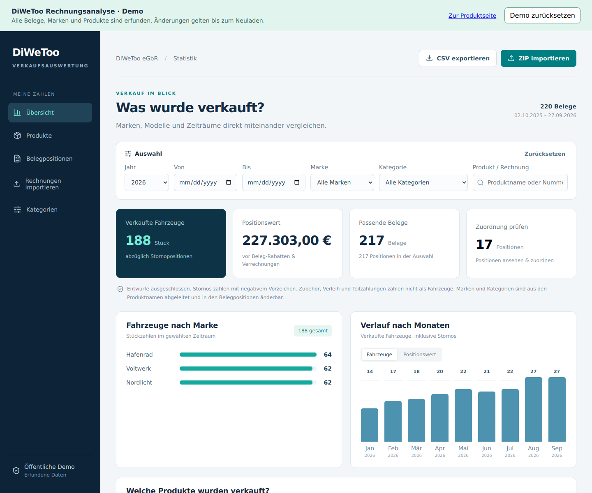This screenshot has height=493, width=592.
Task: Click the upload icon on ZIP importieren
Action: 511,58
